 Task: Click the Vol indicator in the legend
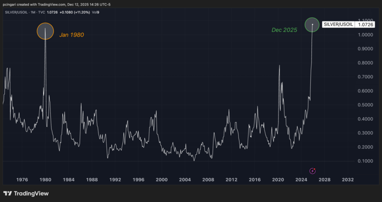tap(95, 12)
